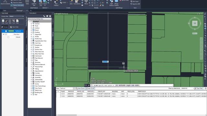Open the Table ribbon tool

[27, 2]
